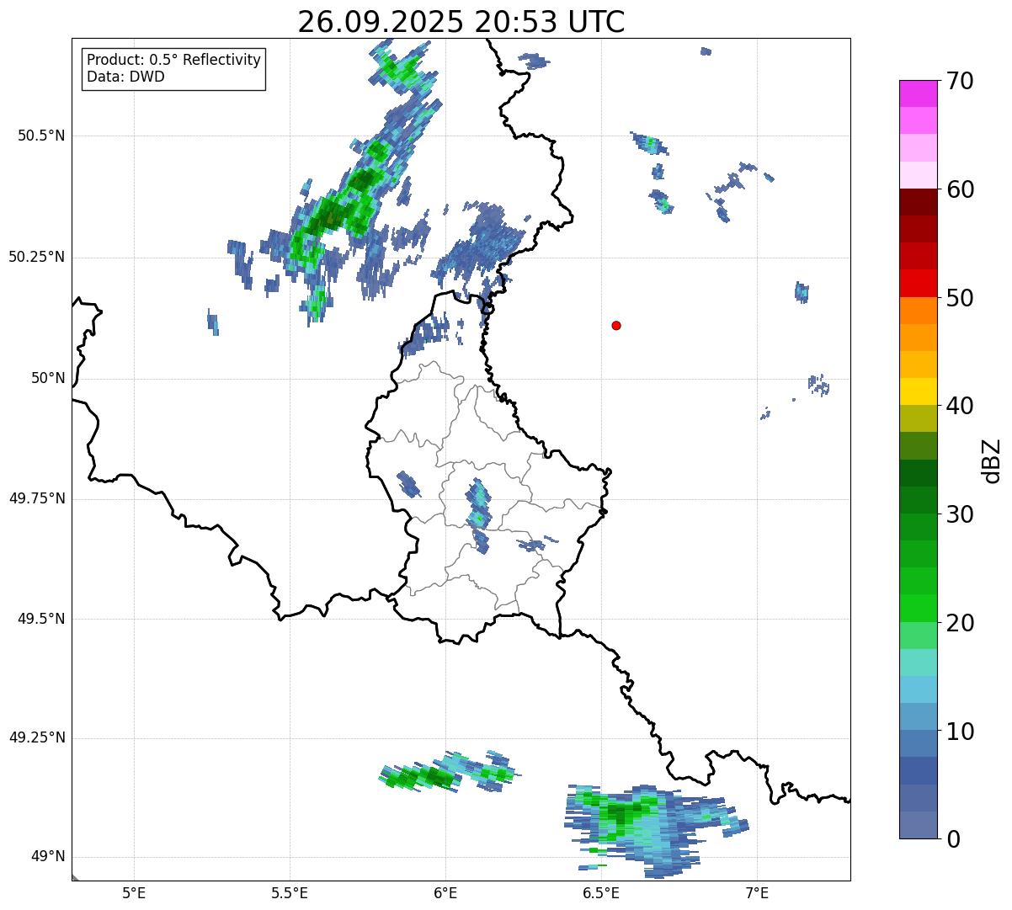Click the 49.5°N latitude label
Image resolution: width=1012 pixels, height=910 pixels.
[41, 619]
